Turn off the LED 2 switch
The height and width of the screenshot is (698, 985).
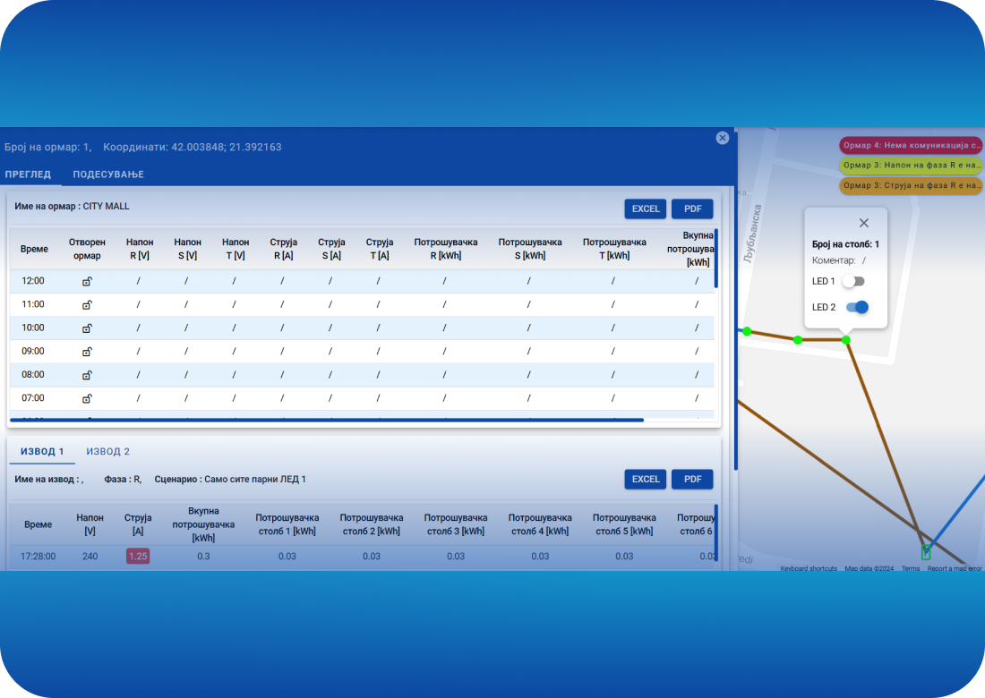tap(857, 307)
